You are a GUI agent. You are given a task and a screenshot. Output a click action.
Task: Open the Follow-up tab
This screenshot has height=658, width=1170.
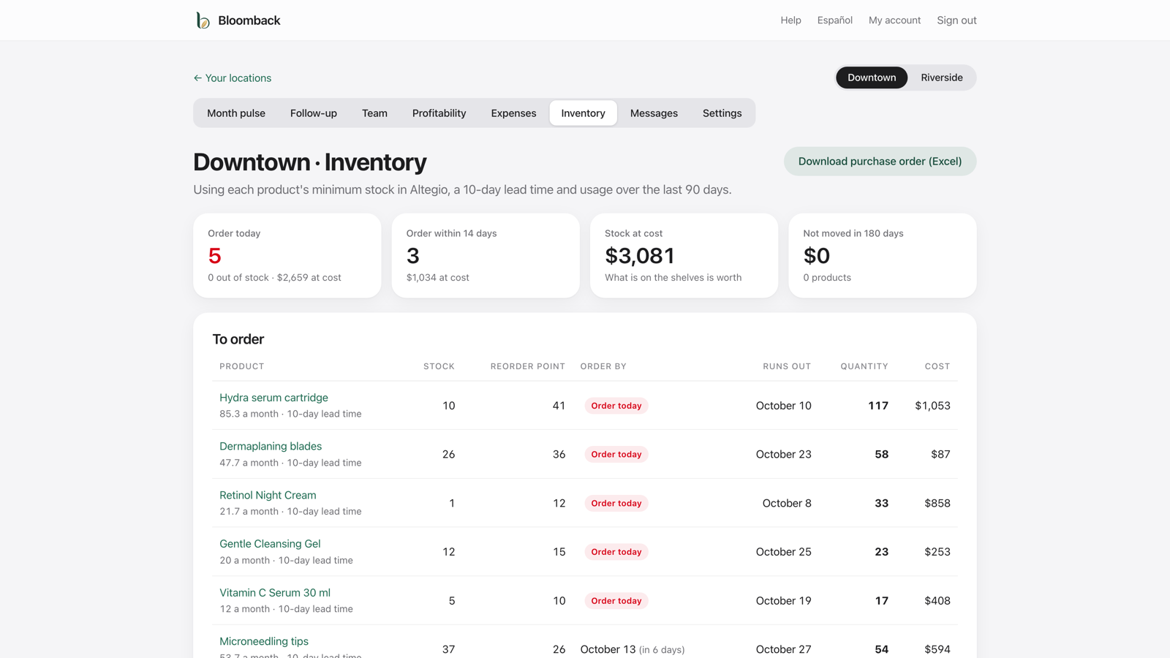[x=314, y=113]
